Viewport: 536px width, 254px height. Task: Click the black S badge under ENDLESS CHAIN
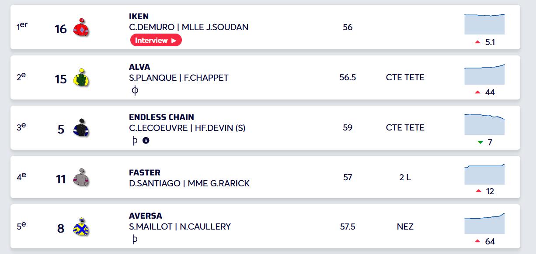click(146, 141)
